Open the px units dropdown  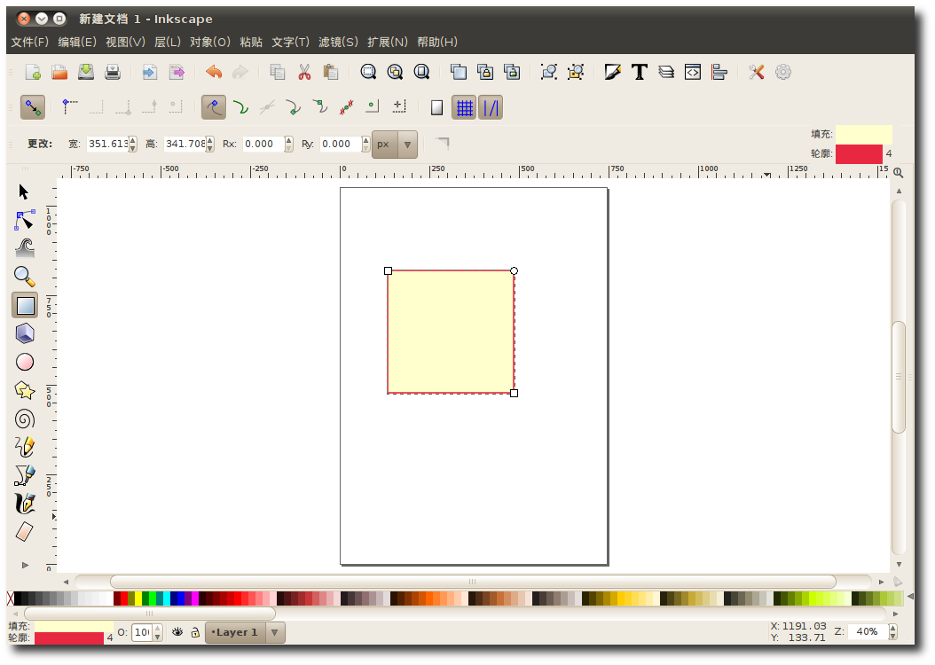coord(395,144)
